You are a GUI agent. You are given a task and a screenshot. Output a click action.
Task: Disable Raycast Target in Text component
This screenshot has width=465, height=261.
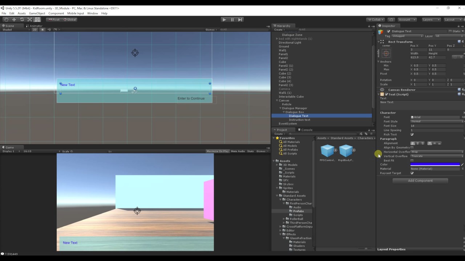click(x=412, y=173)
